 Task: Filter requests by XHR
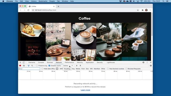click(61, 69)
